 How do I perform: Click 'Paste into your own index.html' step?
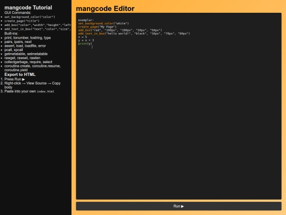pos(29,91)
